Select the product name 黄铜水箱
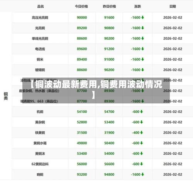This screenshot has width=193, height=181. click(x=40, y=143)
